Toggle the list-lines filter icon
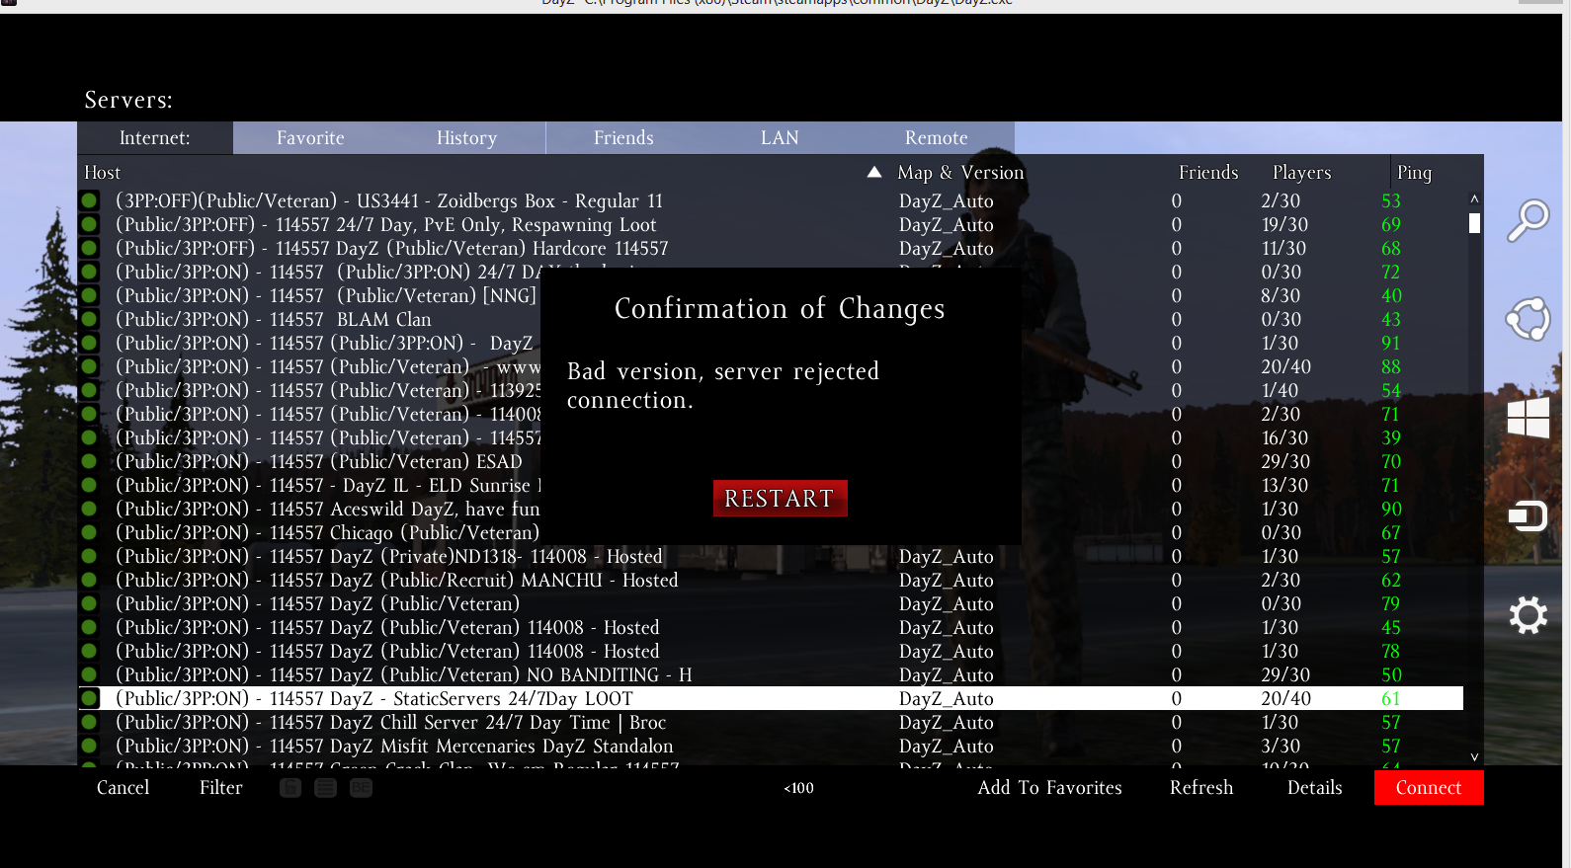Image resolution: width=1571 pixels, height=868 pixels. coord(325,787)
